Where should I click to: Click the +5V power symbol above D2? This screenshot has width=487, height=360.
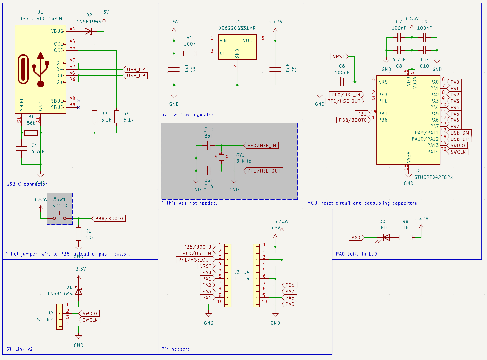pos(104,17)
